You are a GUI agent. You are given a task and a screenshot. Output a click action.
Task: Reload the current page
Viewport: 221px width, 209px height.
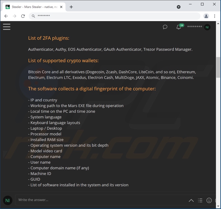coord(23,16)
